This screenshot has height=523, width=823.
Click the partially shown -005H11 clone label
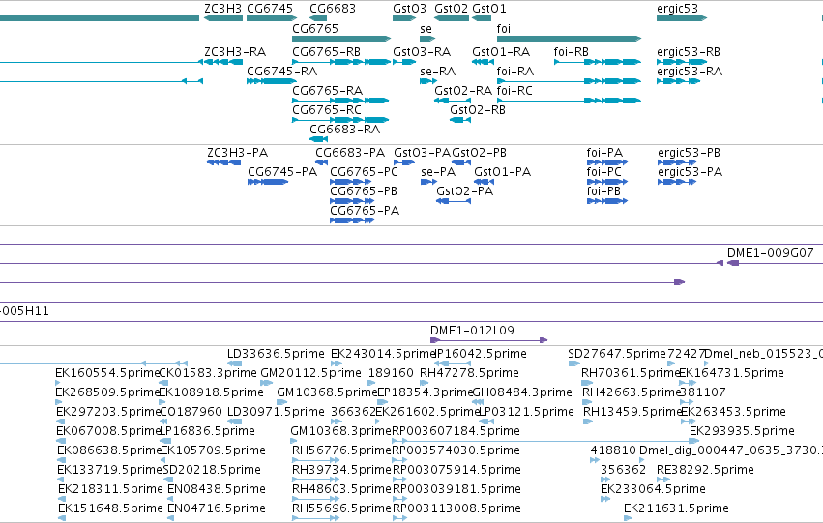(25, 311)
